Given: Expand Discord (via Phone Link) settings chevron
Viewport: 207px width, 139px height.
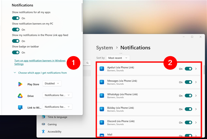Looking at the screenshot, I should pyautogui.click(x=196, y=122).
